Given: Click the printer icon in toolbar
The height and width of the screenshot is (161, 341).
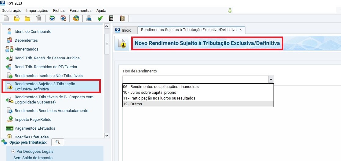Looking at the screenshot, I should [89, 19].
